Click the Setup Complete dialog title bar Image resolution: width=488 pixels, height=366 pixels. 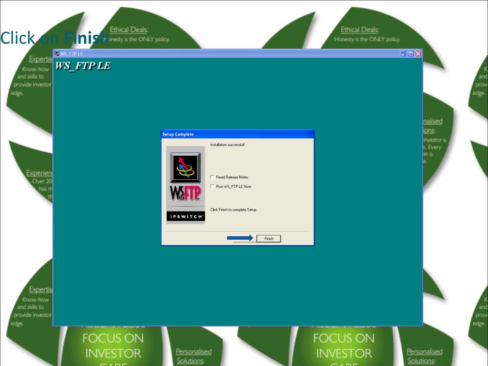coord(237,134)
